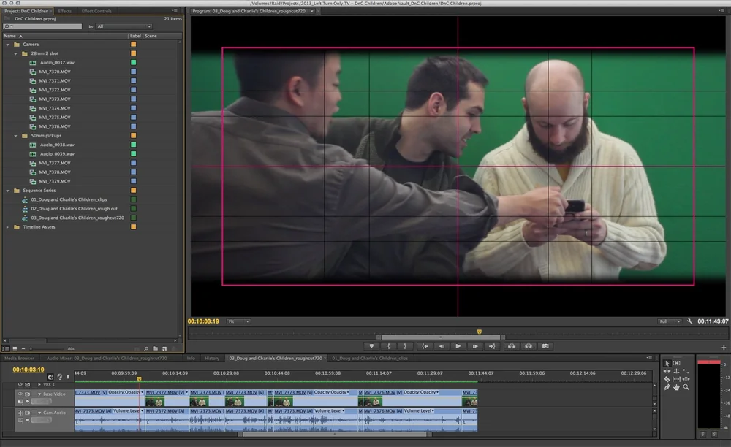Toggle Snap in timeline header

50,377
